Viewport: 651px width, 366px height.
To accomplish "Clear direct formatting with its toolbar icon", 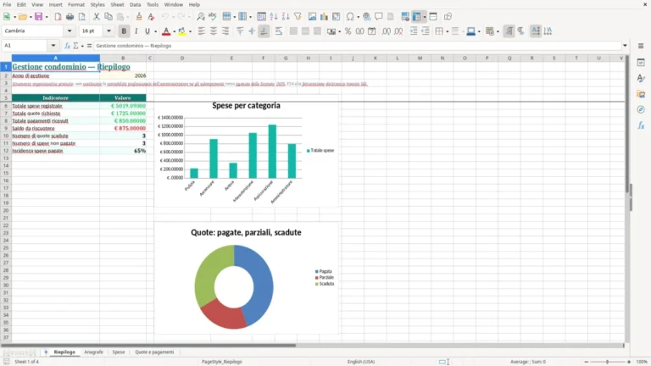I will click(151, 17).
